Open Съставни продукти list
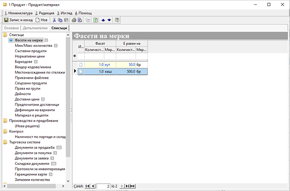Image resolution: width=290 pixels, height=191 pixels. 31,51
